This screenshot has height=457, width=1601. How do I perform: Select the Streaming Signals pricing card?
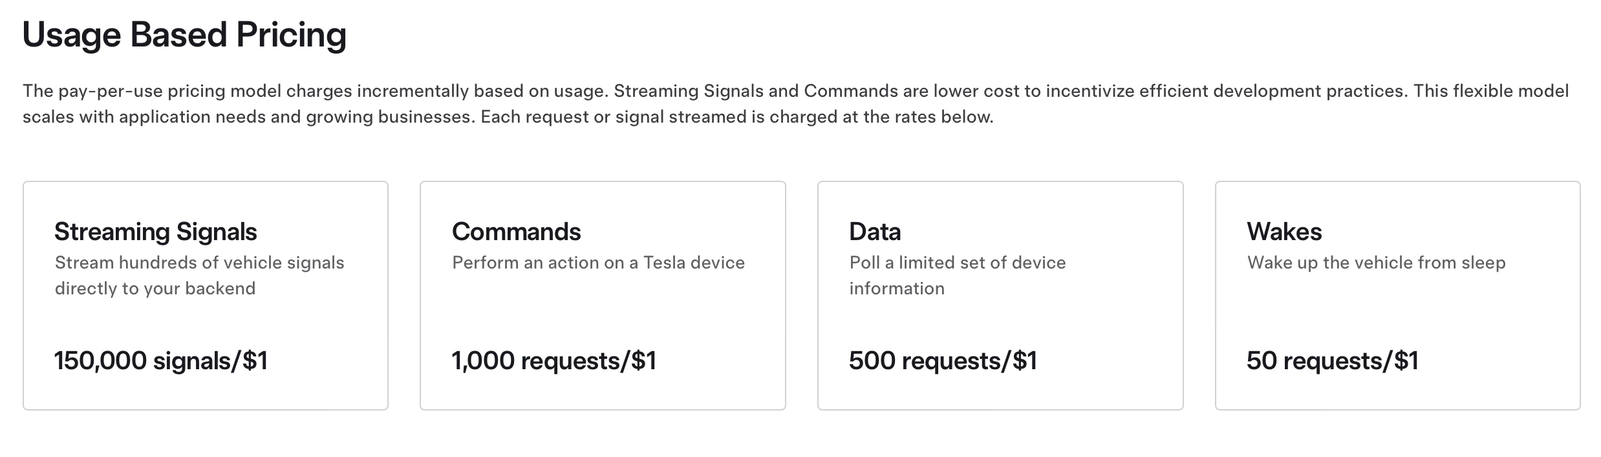coord(206,296)
